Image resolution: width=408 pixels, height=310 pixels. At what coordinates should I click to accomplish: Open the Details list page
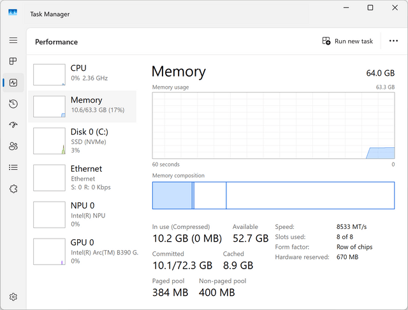click(13, 167)
